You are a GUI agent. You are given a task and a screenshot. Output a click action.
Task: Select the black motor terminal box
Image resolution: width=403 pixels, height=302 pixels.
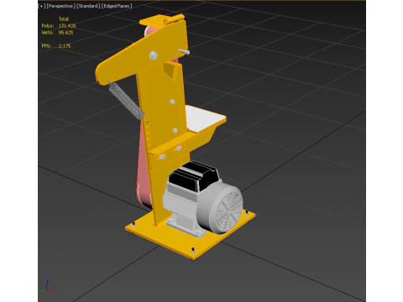194,175
